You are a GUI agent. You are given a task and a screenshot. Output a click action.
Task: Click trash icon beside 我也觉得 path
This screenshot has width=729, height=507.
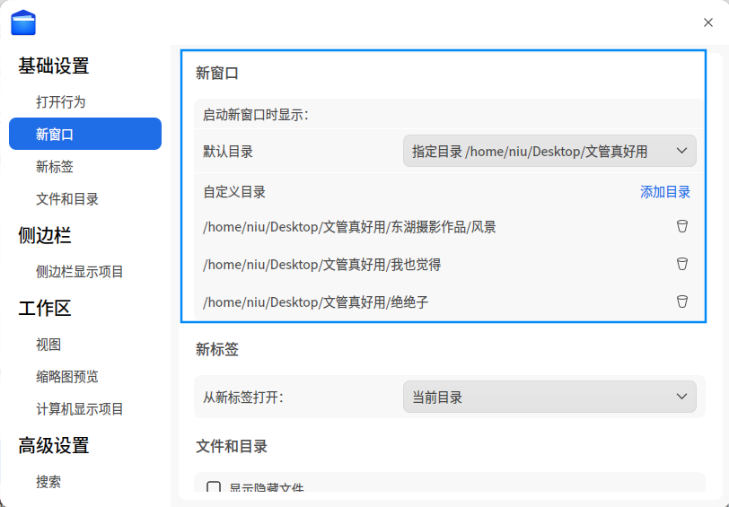[x=681, y=264]
